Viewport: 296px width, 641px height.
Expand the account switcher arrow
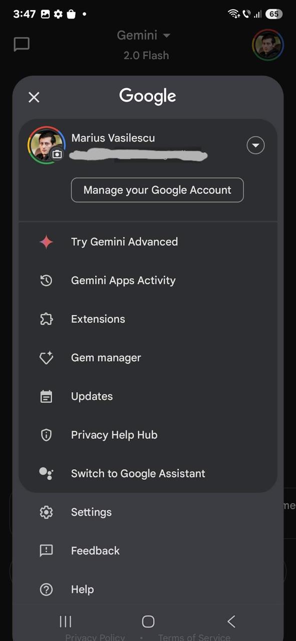(x=255, y=145)
